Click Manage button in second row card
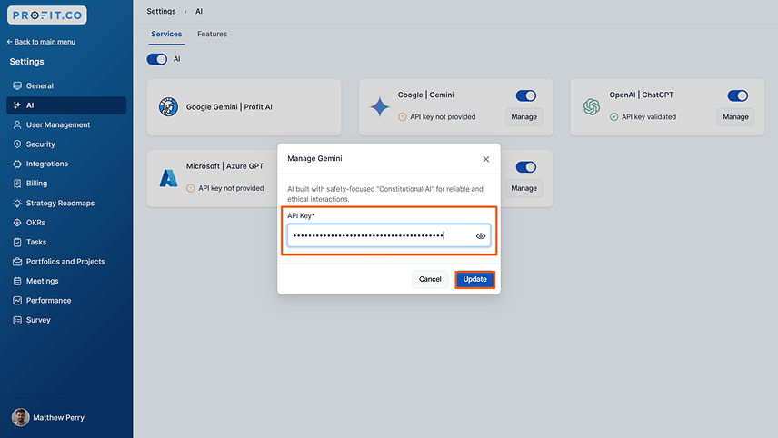The image size is (778, 438). point(524,188)
